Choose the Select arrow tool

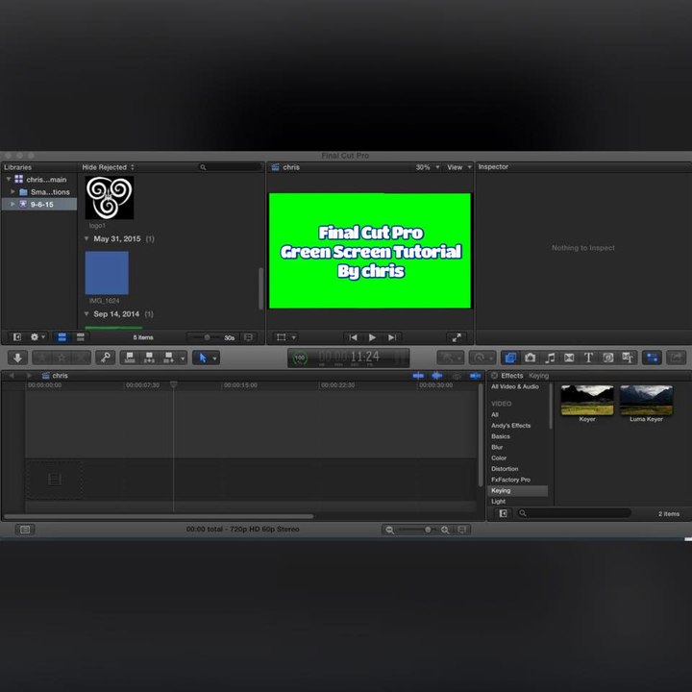[x=202, y=358]
